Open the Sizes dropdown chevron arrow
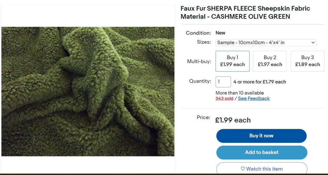 coord(313,43)
